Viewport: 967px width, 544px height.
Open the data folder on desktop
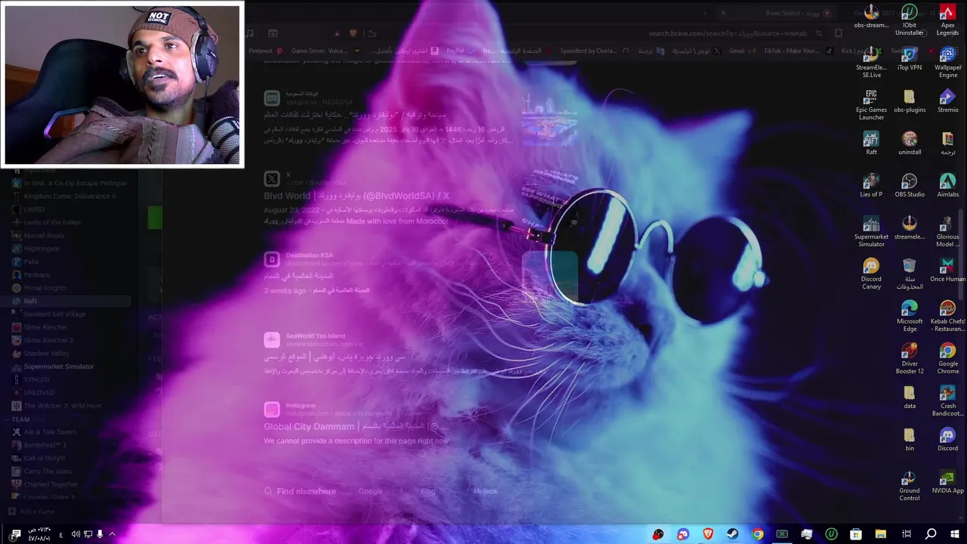[910, 397]
